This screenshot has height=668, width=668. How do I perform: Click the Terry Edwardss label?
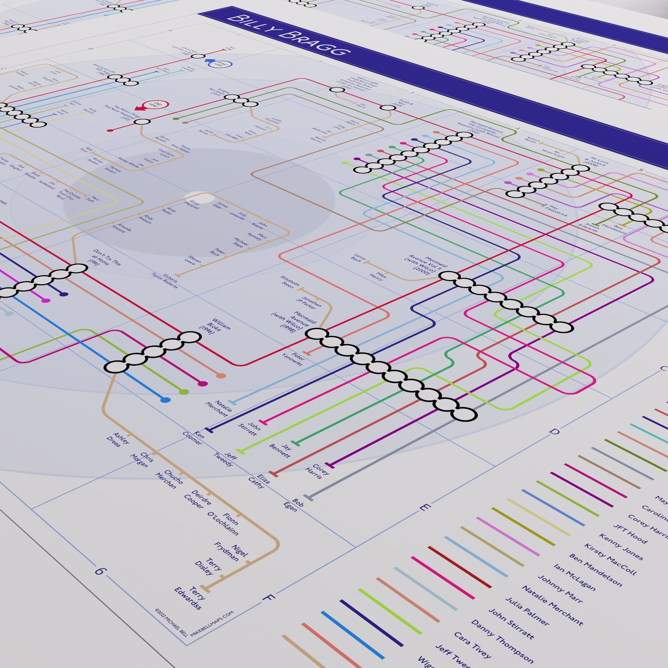(190, 598)
